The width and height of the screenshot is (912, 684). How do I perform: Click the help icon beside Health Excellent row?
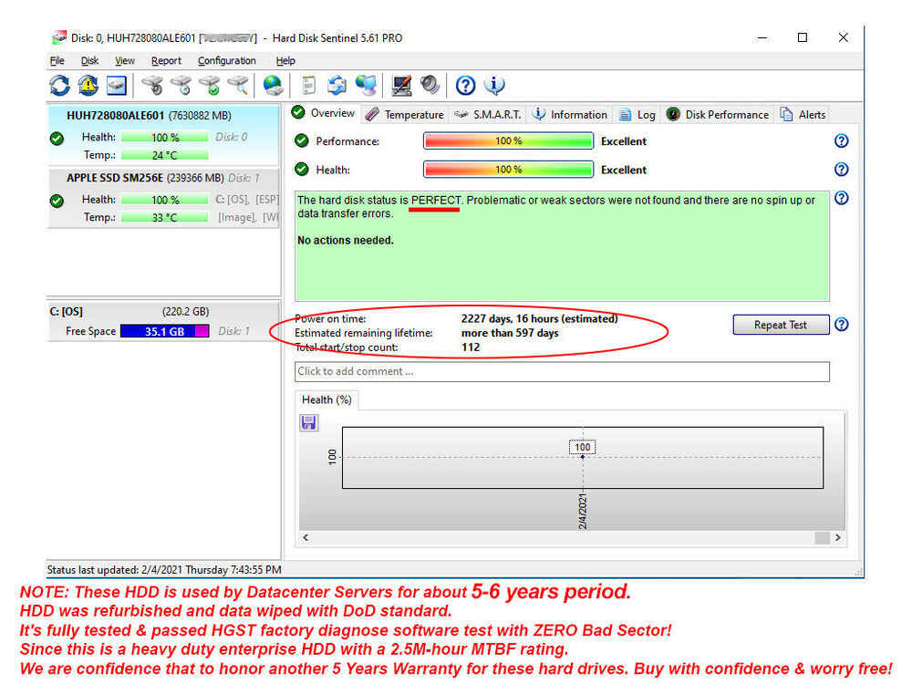pos(841,170)
